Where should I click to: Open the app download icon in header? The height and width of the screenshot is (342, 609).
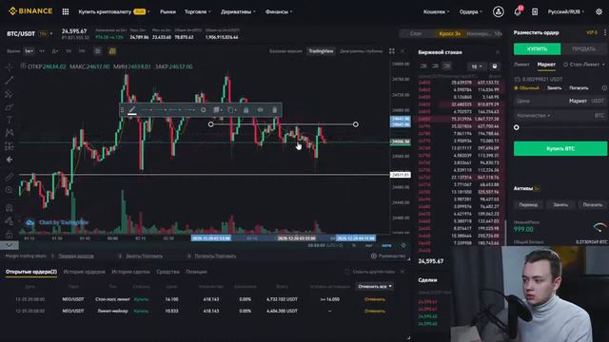(x=535, y=11)
